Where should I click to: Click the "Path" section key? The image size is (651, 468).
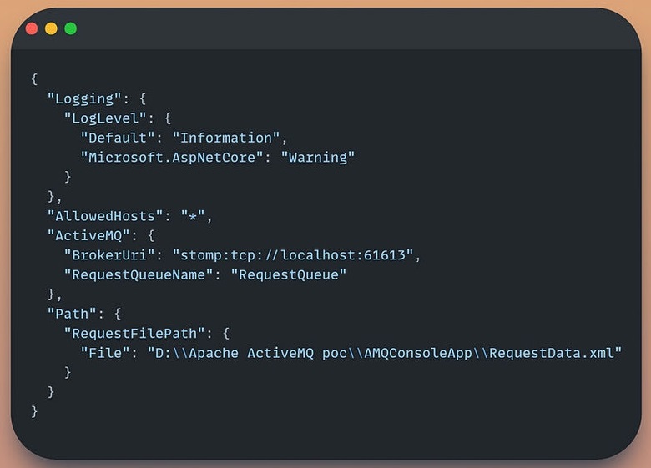point(72,314)
